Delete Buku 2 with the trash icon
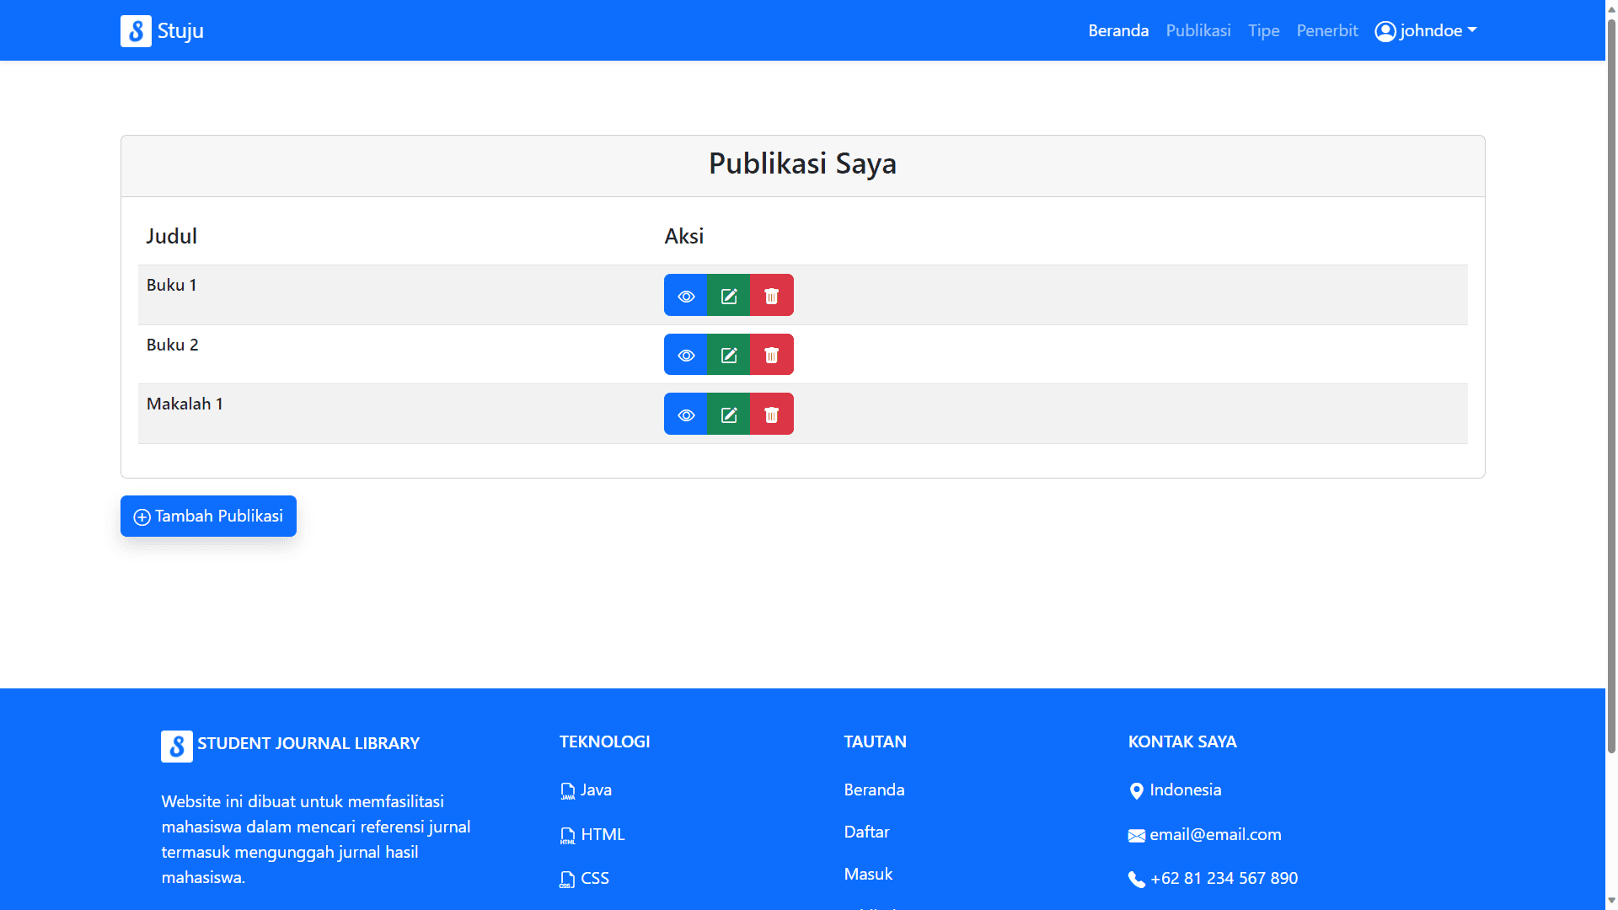The height and width of the screenshot is (910, 1618). [771, 355]
